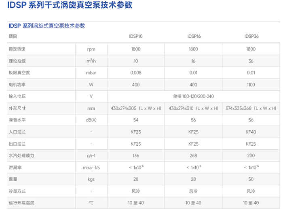Select the 'IDSP16' column header
Screen dimensions: 283x210
point(194,36)
